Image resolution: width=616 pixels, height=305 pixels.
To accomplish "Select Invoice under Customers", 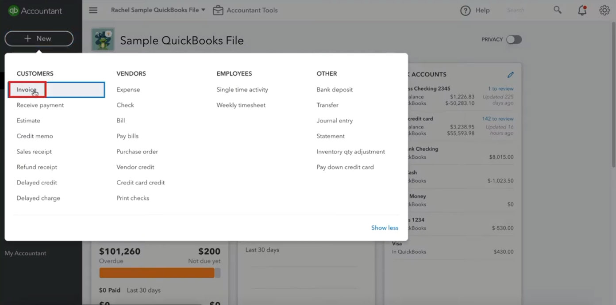I will (x=57, y=90).
